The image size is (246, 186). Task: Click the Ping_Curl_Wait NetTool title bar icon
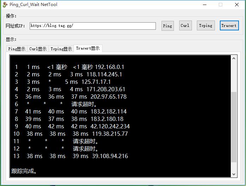click(x=5, y=5)
